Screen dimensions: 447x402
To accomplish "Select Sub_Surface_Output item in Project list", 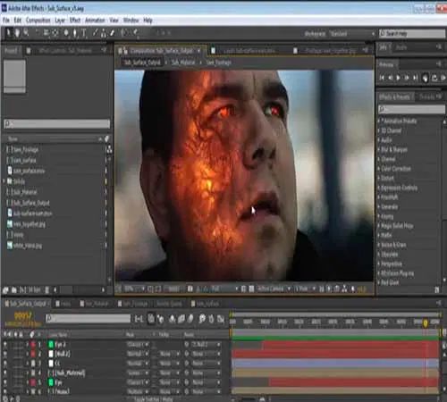I will 30,203.
